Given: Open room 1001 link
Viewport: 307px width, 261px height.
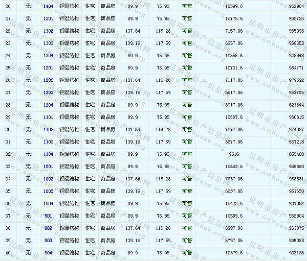Looking at the screenshot, I should [x=49, y=166].
